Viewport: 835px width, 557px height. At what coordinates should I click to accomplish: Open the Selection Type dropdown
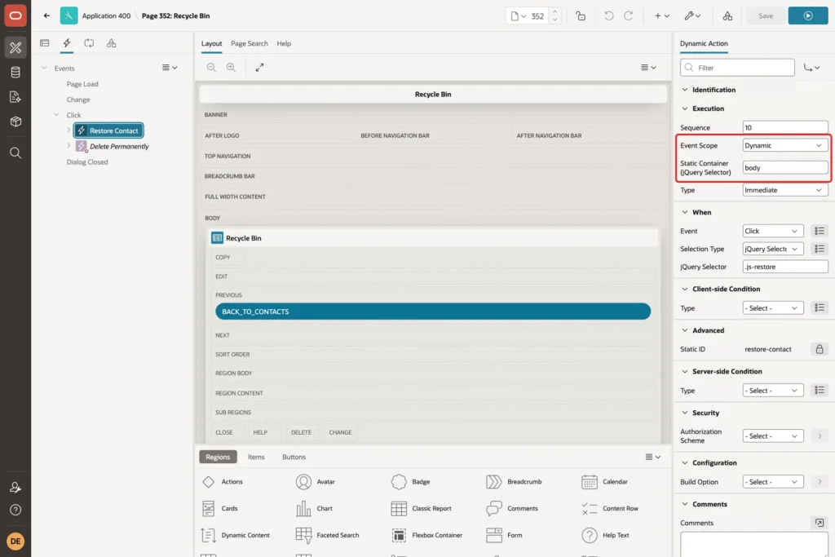[773, 249]
